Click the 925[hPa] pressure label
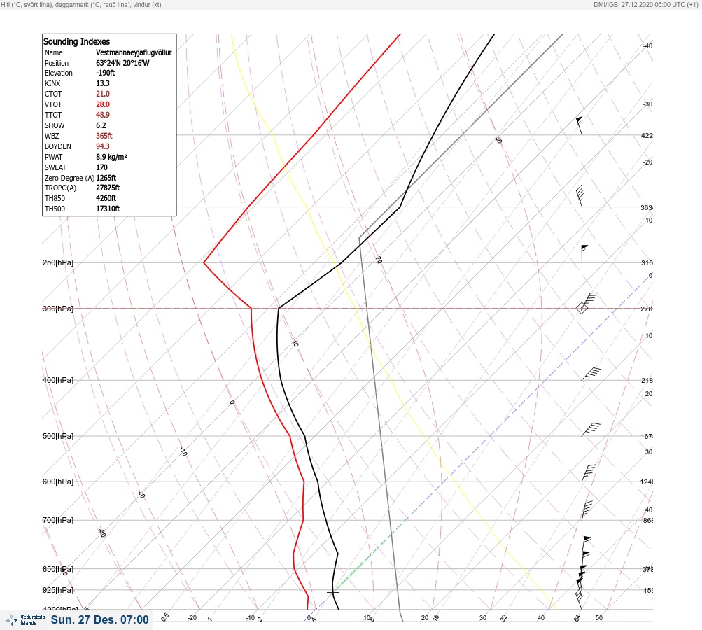The image size is (702, 630). coord(58,590)
